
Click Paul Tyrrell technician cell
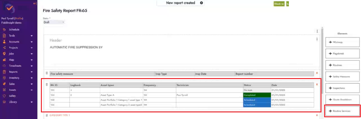point(209,95)
